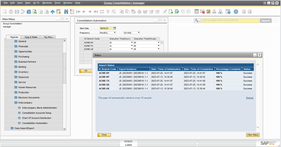Click the Lock Screen toolbar icon
The width and height of the screenshot is (281, 147).
(59, 12)
